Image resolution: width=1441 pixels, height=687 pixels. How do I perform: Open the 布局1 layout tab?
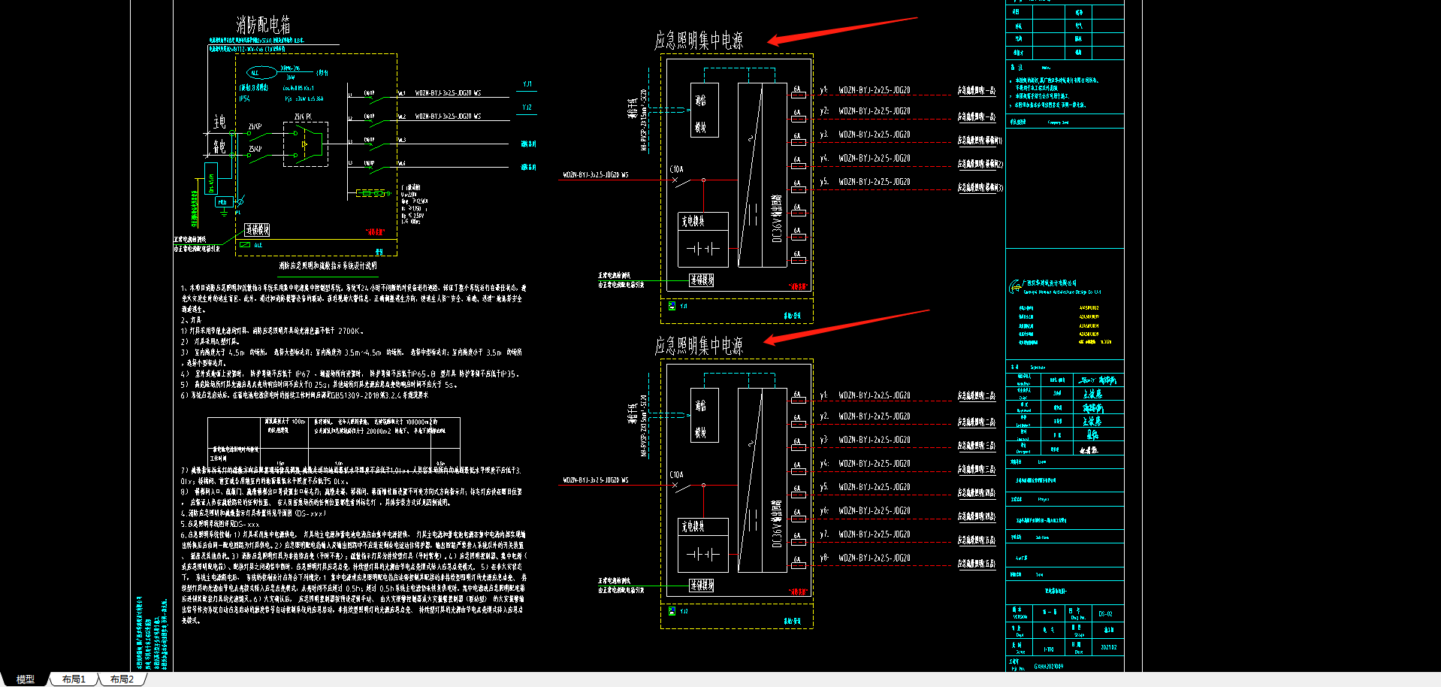[x=74, y=679]
